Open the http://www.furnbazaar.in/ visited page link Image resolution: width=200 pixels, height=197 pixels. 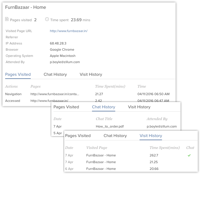(x=69, y=31)
